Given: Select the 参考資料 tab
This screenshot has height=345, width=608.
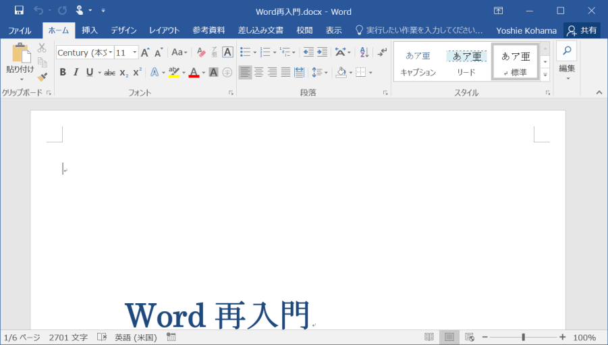Looking at the screenshot, I should pos(209,30).
